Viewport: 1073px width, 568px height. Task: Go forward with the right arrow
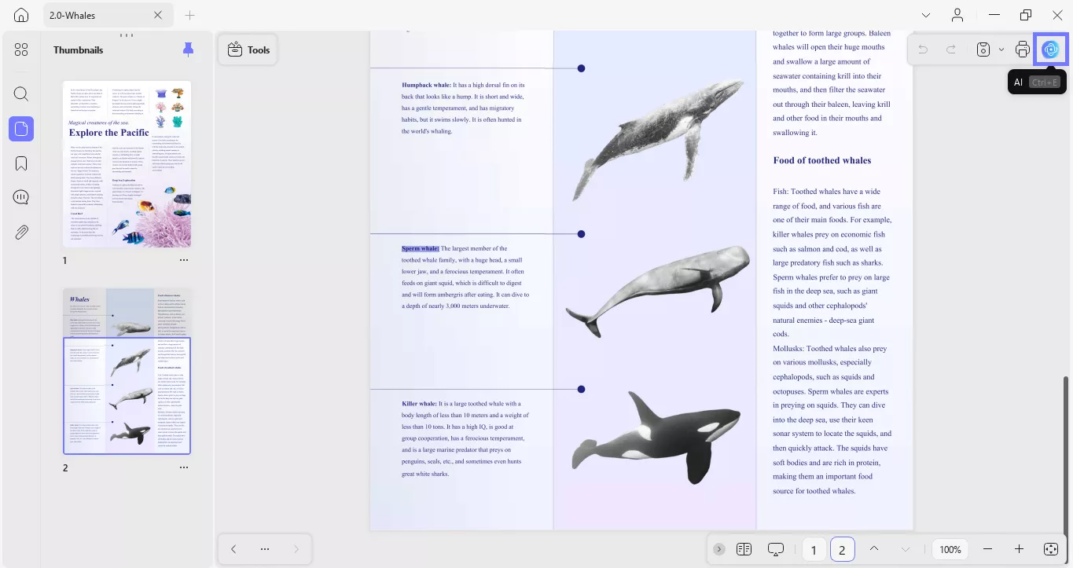pos(296,549)
